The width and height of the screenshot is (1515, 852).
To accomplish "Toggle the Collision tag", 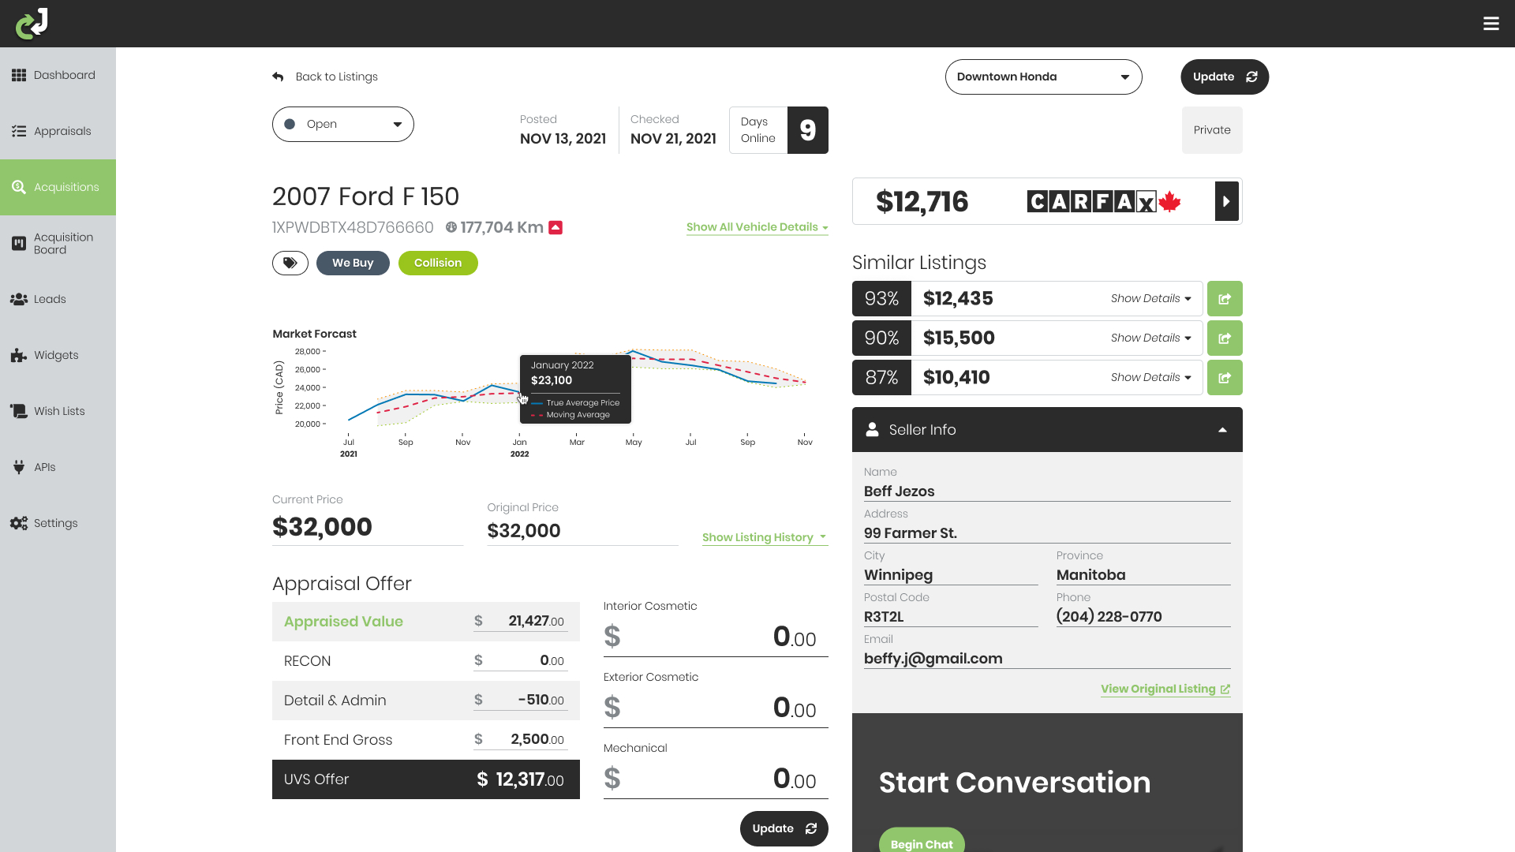I will (438, 263).
